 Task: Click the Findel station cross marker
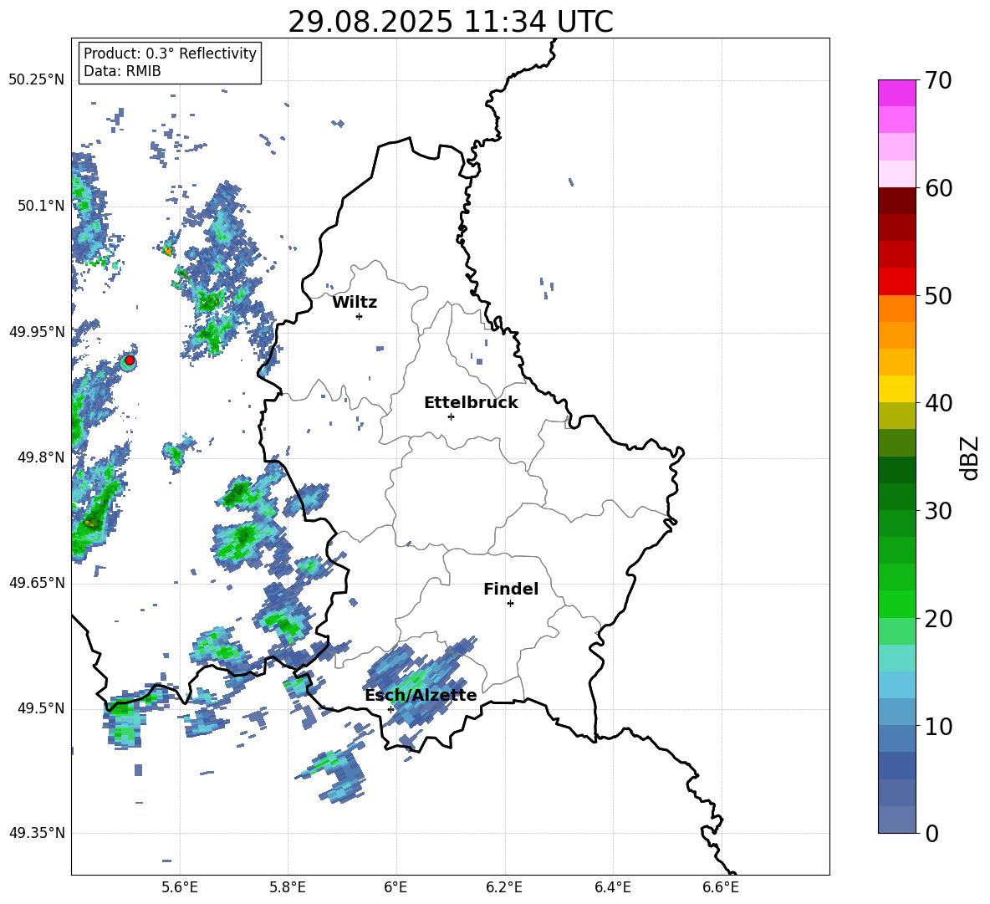[510, 604]
